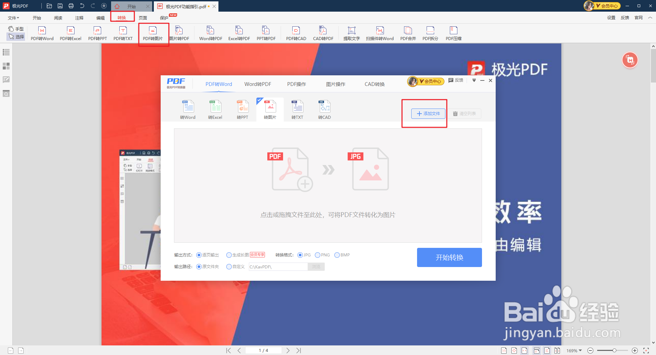The image size is (656, 355).
Task: Click the save icon in title bar
Action: [x=60, y=6]
